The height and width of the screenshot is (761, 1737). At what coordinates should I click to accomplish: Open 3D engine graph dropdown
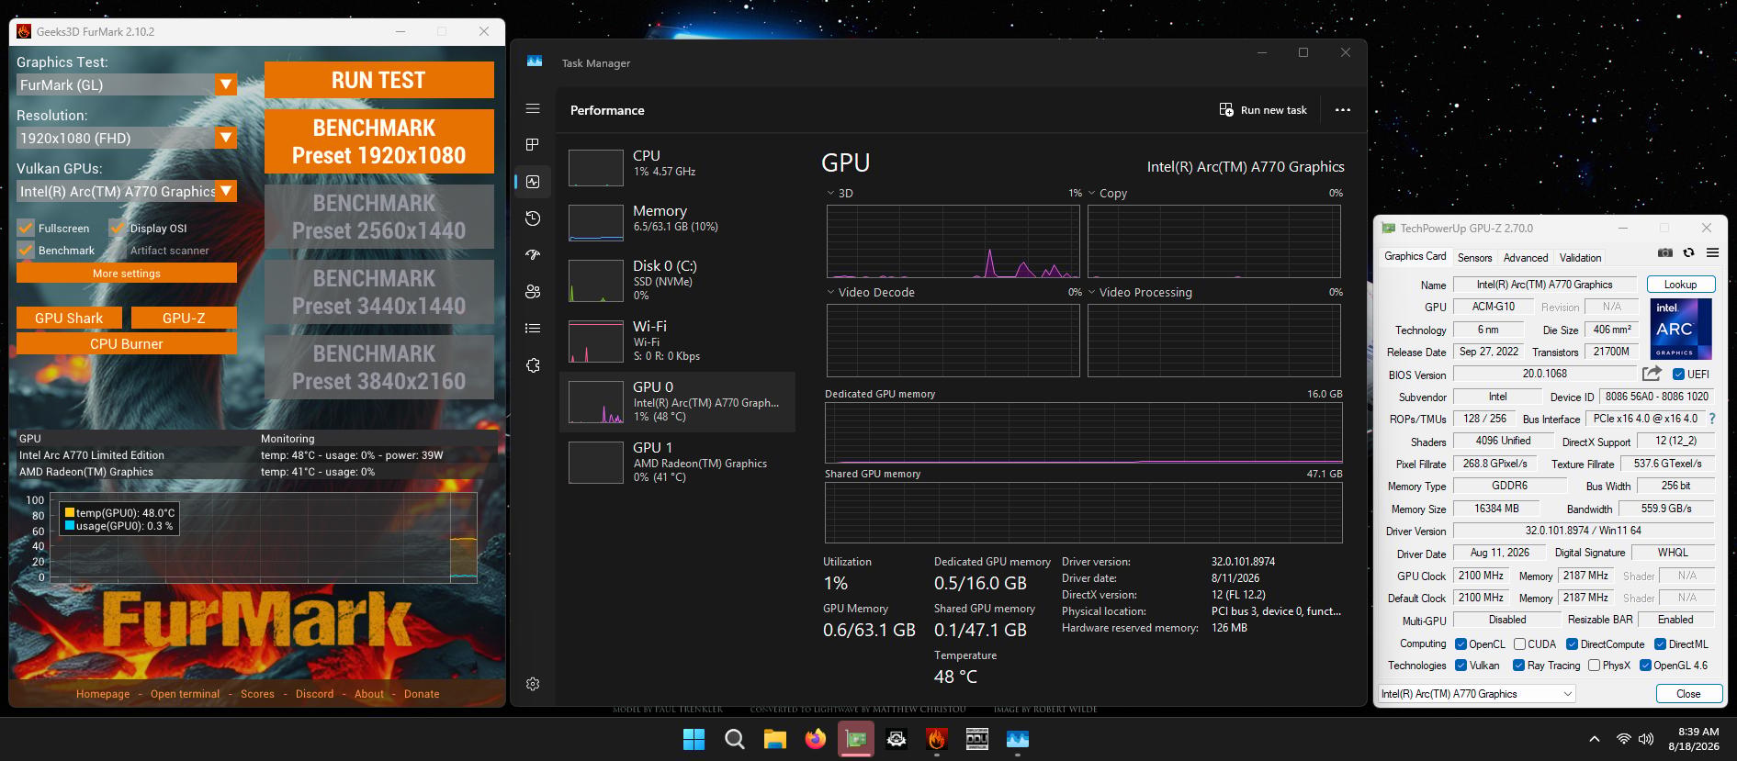(830, 193)
